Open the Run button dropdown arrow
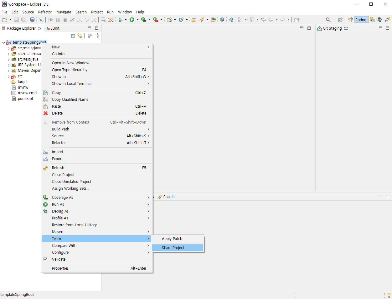This screenshot has width=392, height=299. tap(137, 19)
